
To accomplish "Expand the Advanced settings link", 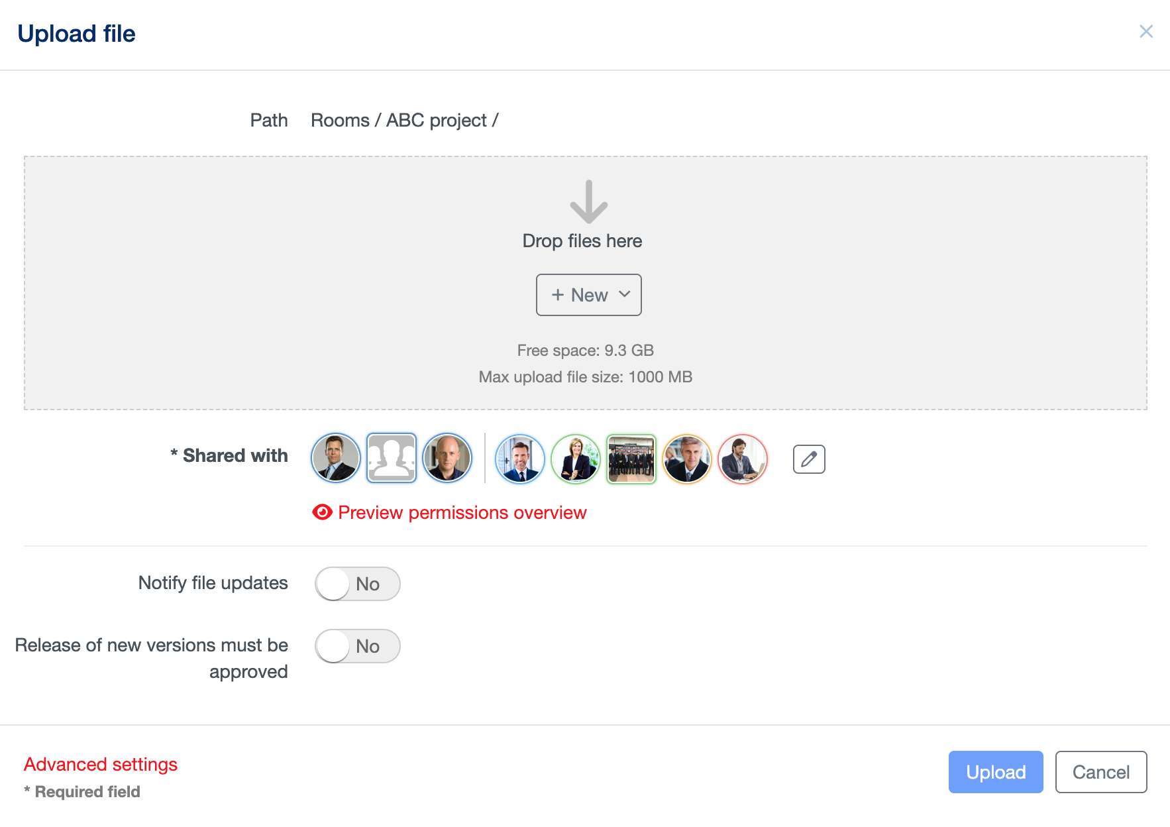I will pyautogui.click(x=101, y=764).
